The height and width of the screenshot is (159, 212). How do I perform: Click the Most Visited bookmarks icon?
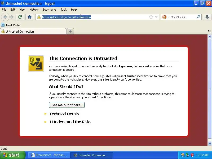tap(3, 25)
